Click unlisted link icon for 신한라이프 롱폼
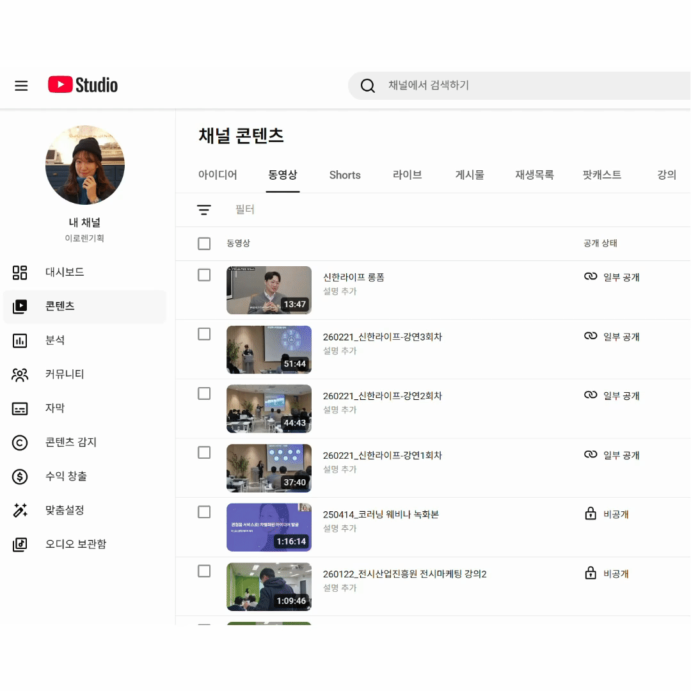 [x=591, y=276]
